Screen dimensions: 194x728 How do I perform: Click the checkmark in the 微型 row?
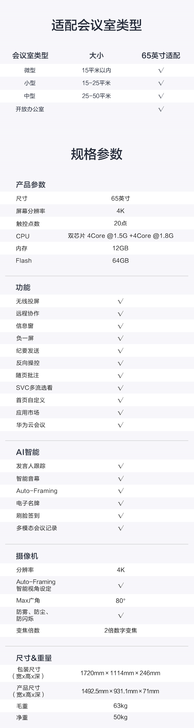(161, 70)
